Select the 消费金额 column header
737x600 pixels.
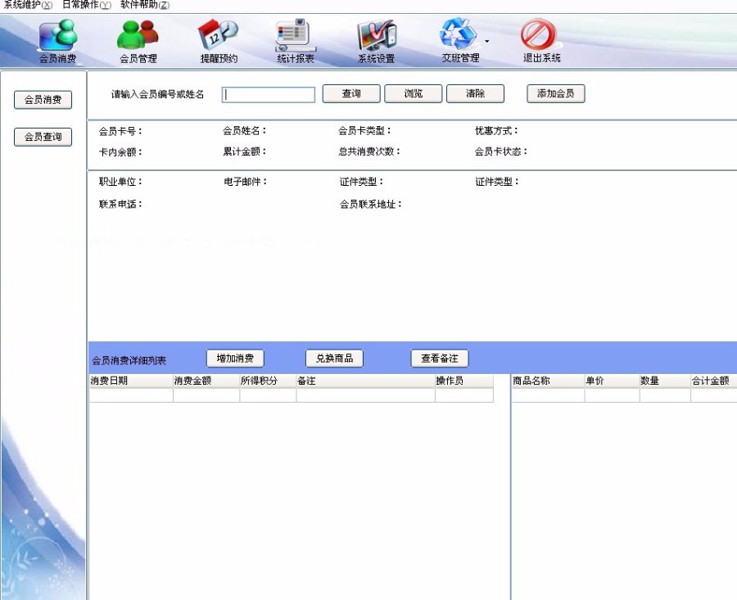[206, 381]
